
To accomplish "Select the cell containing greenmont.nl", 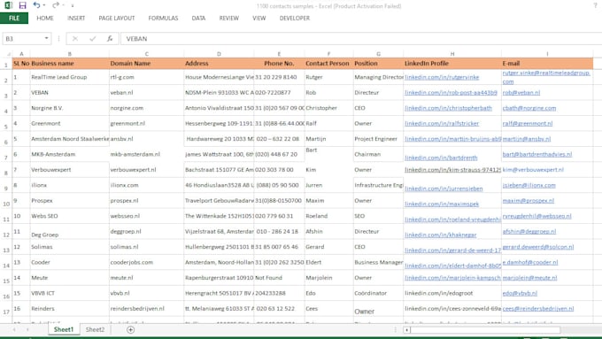I will pos(146,123).
